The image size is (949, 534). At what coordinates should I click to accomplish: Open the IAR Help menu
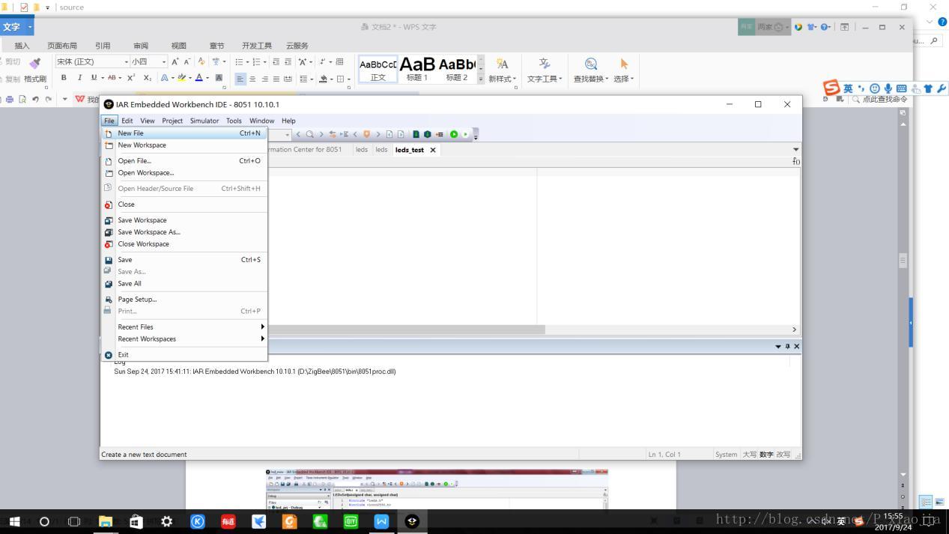coord(288,121)
